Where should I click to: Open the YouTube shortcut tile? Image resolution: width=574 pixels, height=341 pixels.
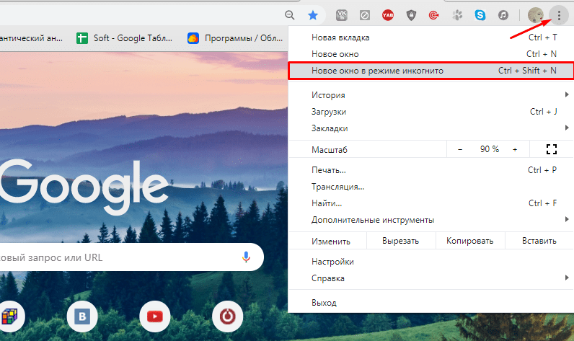point(154,316)
